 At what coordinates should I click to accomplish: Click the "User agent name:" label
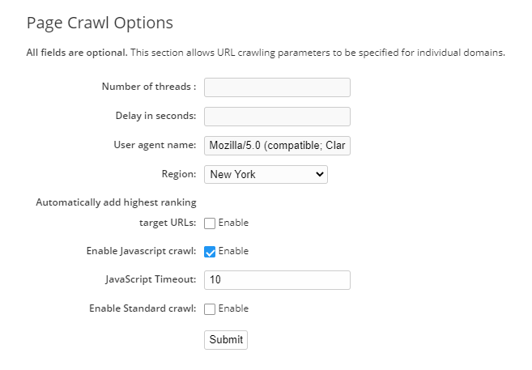pyautogui.click(x=155, y=145)
